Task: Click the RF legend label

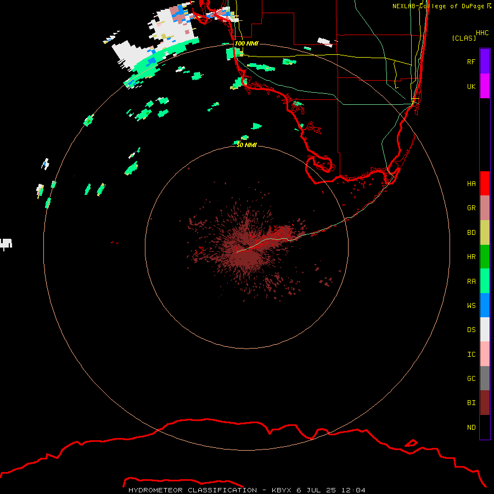Action: (471, 61)
